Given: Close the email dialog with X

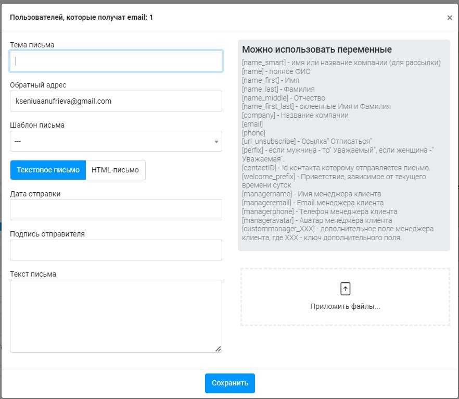Looking at the screenshot, I should [x=450, y=18].
